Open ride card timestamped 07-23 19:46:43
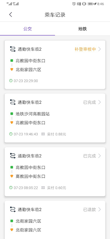 pyautogui.click(x=55, y=118)
